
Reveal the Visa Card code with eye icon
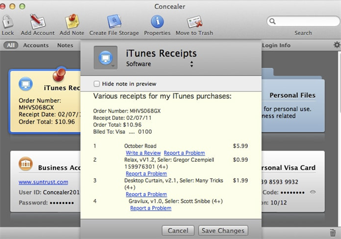(x=313, y=192)
